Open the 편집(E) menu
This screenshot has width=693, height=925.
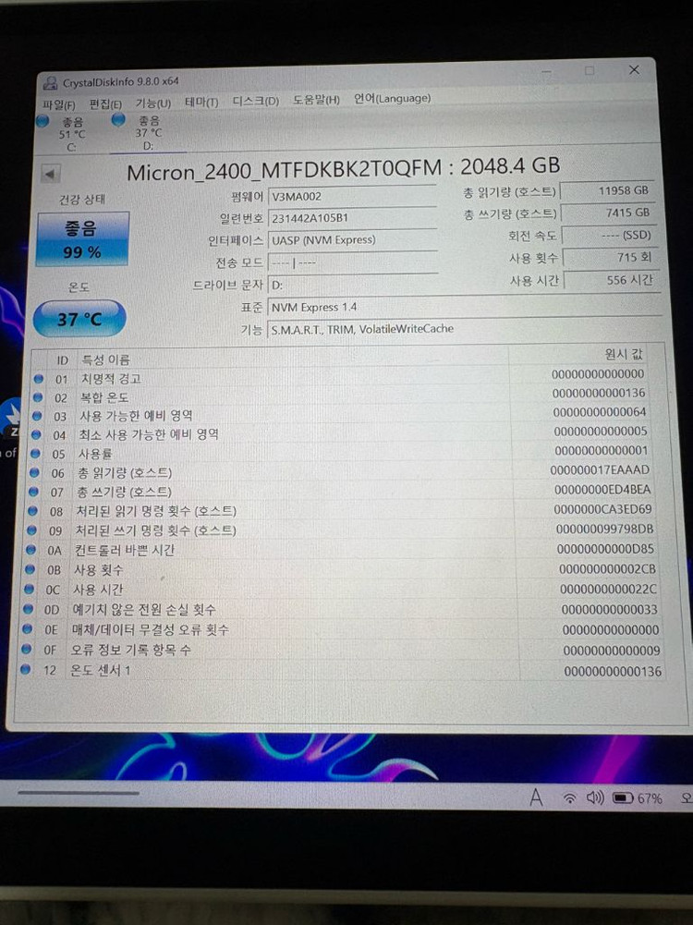(x=105, y=104)
